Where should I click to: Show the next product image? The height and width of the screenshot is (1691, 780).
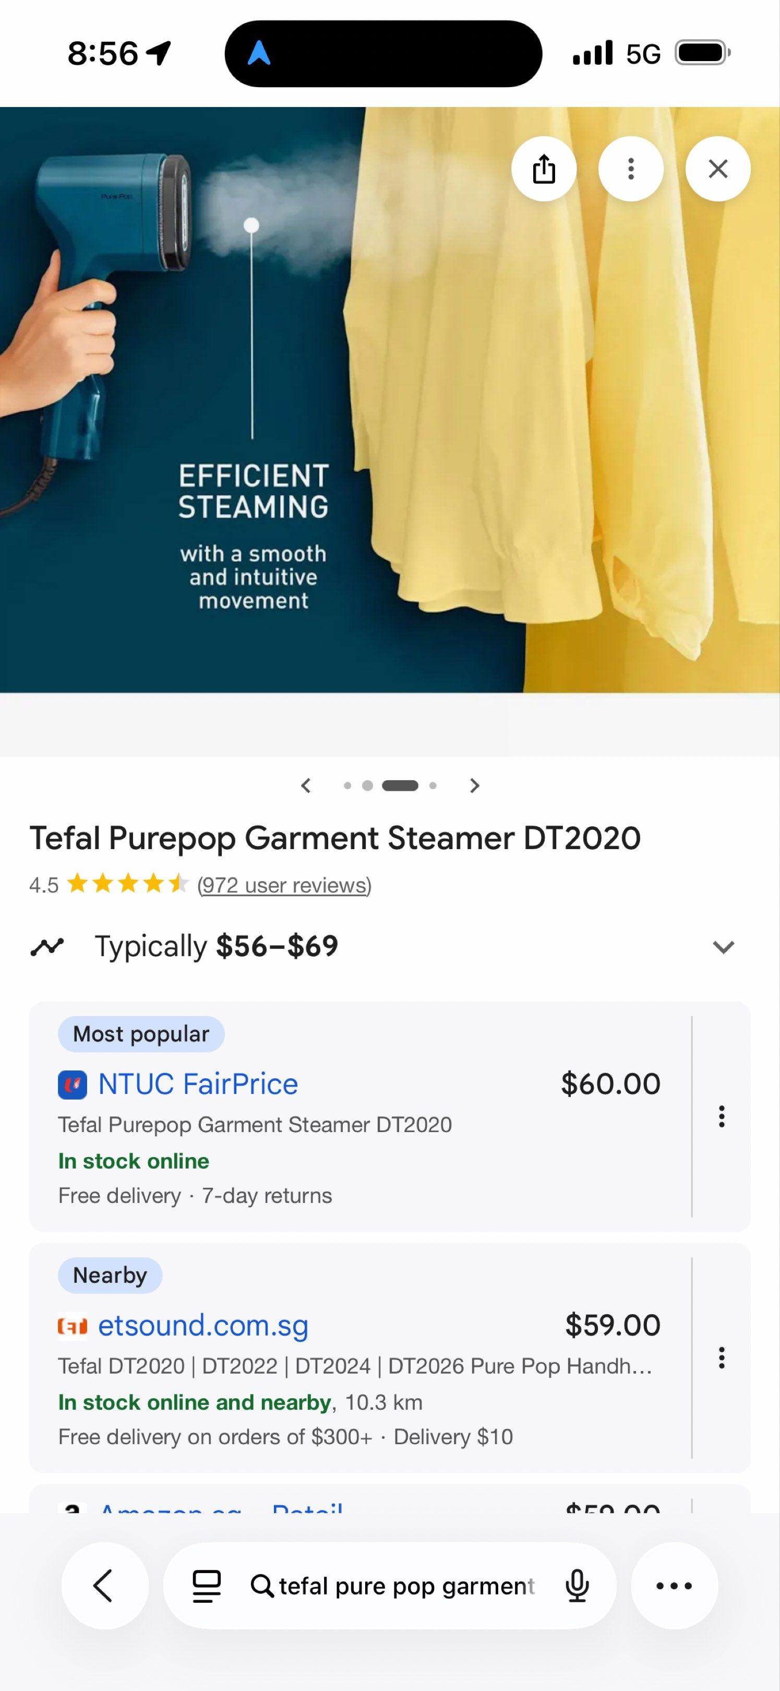click(x=474, y=785)
